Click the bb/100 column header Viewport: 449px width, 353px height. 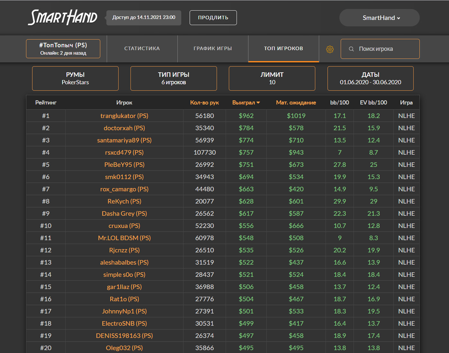click(339, 103)
